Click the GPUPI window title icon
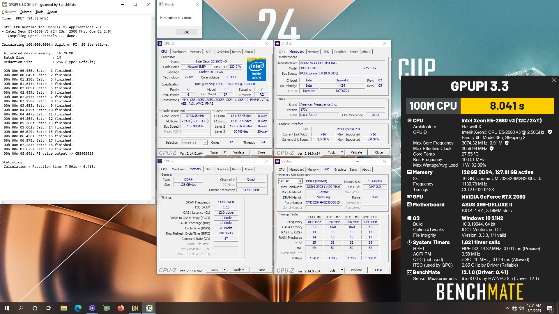Screen dimensions: 559x314 point(4,4)
